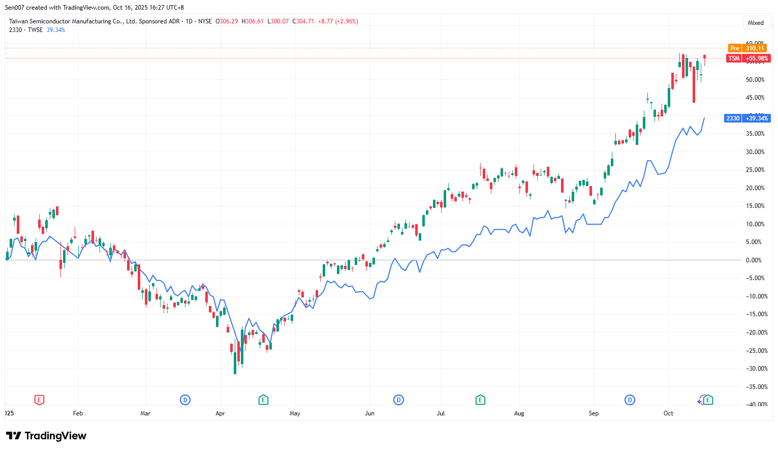
Task: Click the May label on time axis
Action: pyautogui.click(x=295, y=413)
